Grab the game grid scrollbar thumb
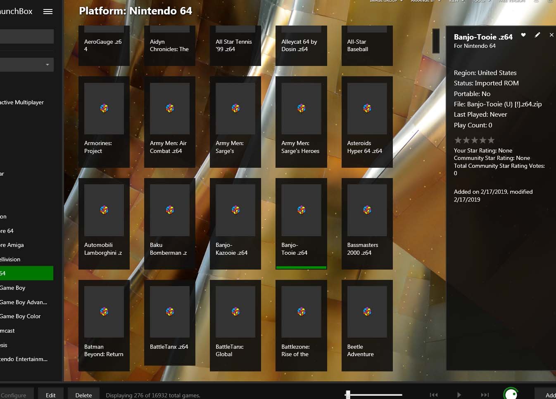The image size is (556, 399). 436,41
